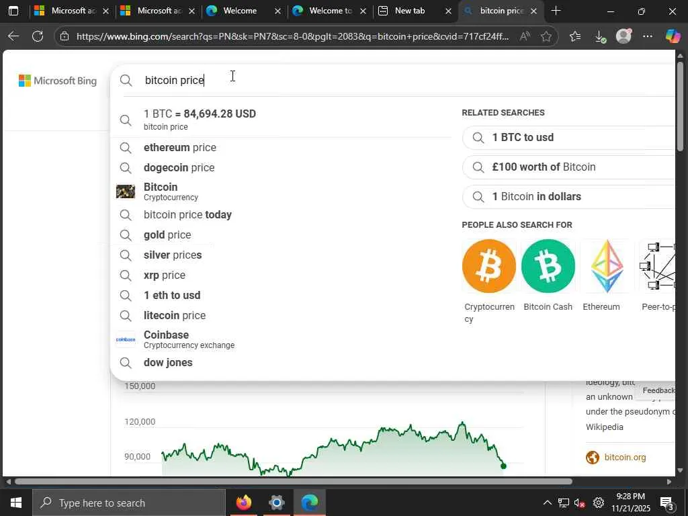Open the Downloads icon
The image size is (688, 516).
coord(600,37)
